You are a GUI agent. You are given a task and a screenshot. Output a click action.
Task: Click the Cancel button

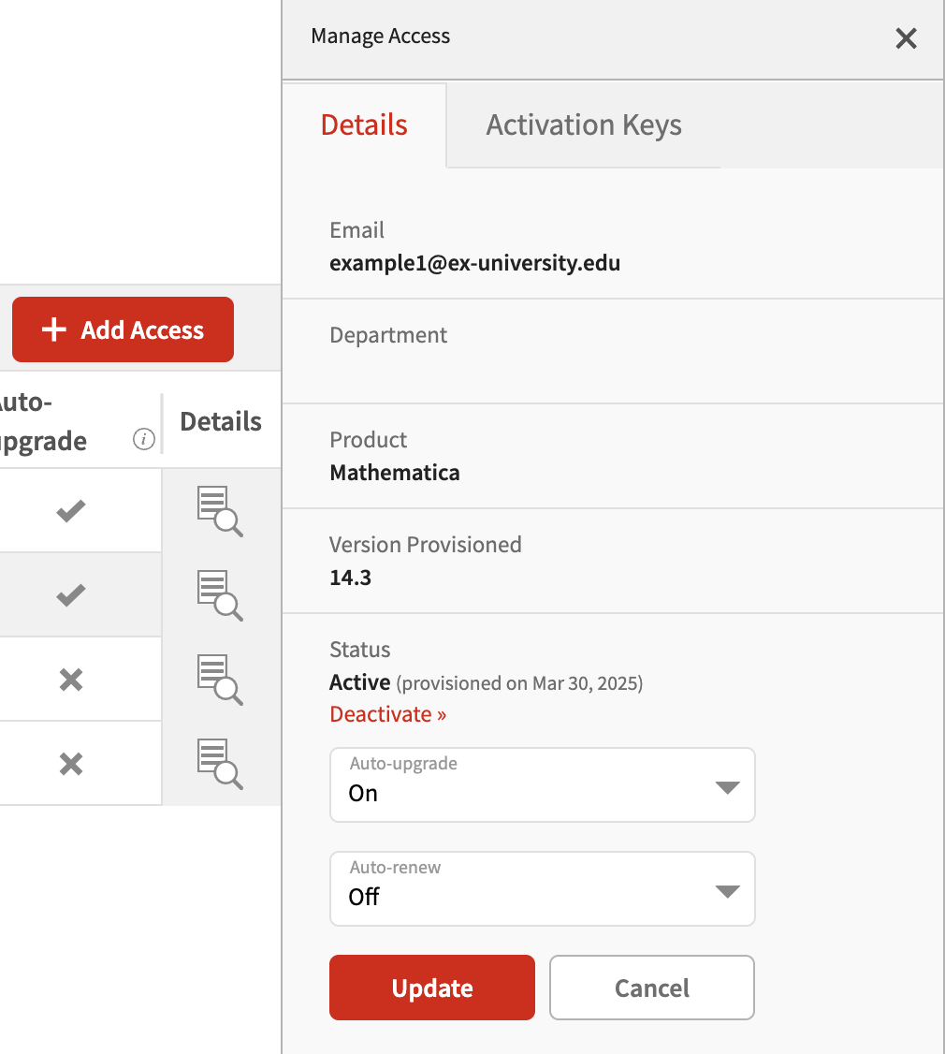(x=652, y=988)
